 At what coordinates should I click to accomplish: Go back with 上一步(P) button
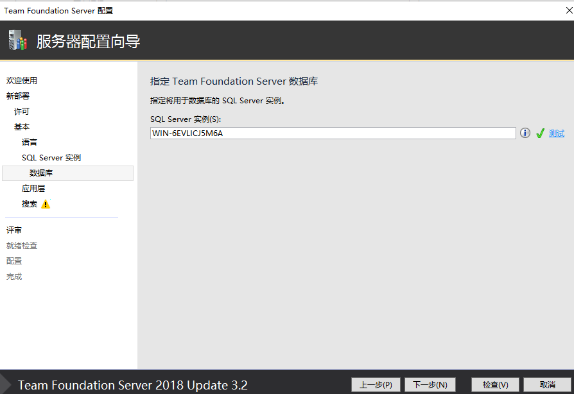click(376, 385)
